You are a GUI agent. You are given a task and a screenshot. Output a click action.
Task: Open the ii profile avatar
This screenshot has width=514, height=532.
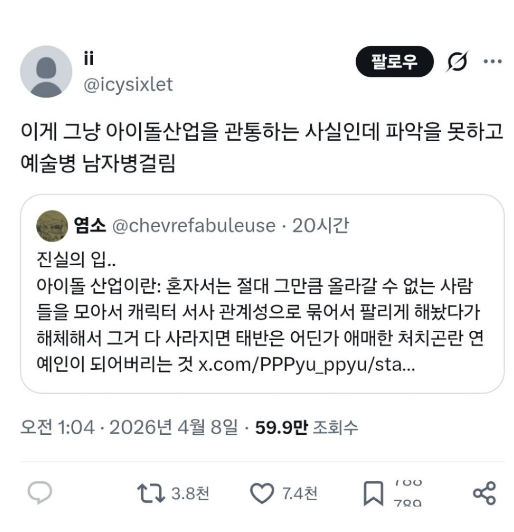tap(46, 71)
